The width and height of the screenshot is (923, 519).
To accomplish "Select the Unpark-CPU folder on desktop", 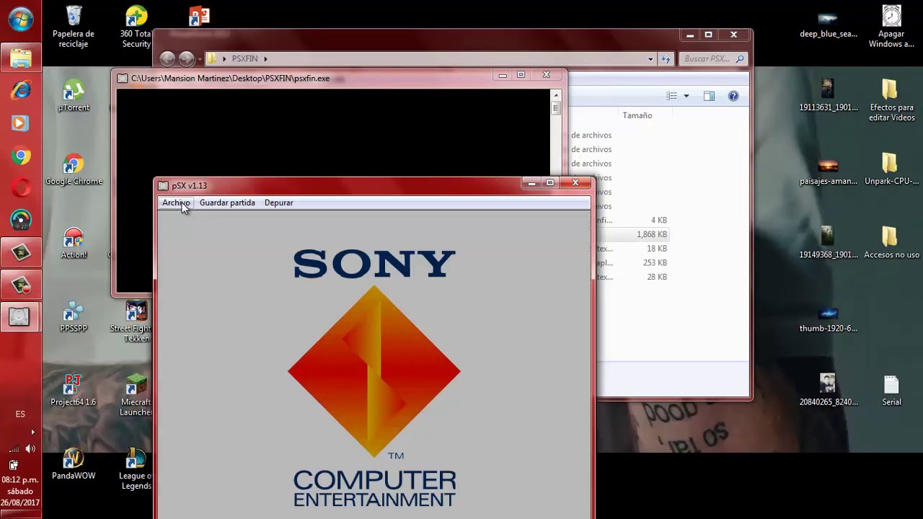I will 891,169.
